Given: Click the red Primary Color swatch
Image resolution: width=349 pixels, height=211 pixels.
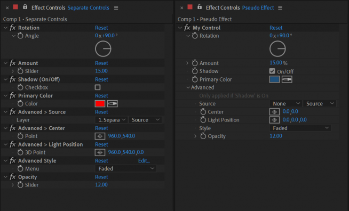Looking at the screenshot, I should 100,103.
